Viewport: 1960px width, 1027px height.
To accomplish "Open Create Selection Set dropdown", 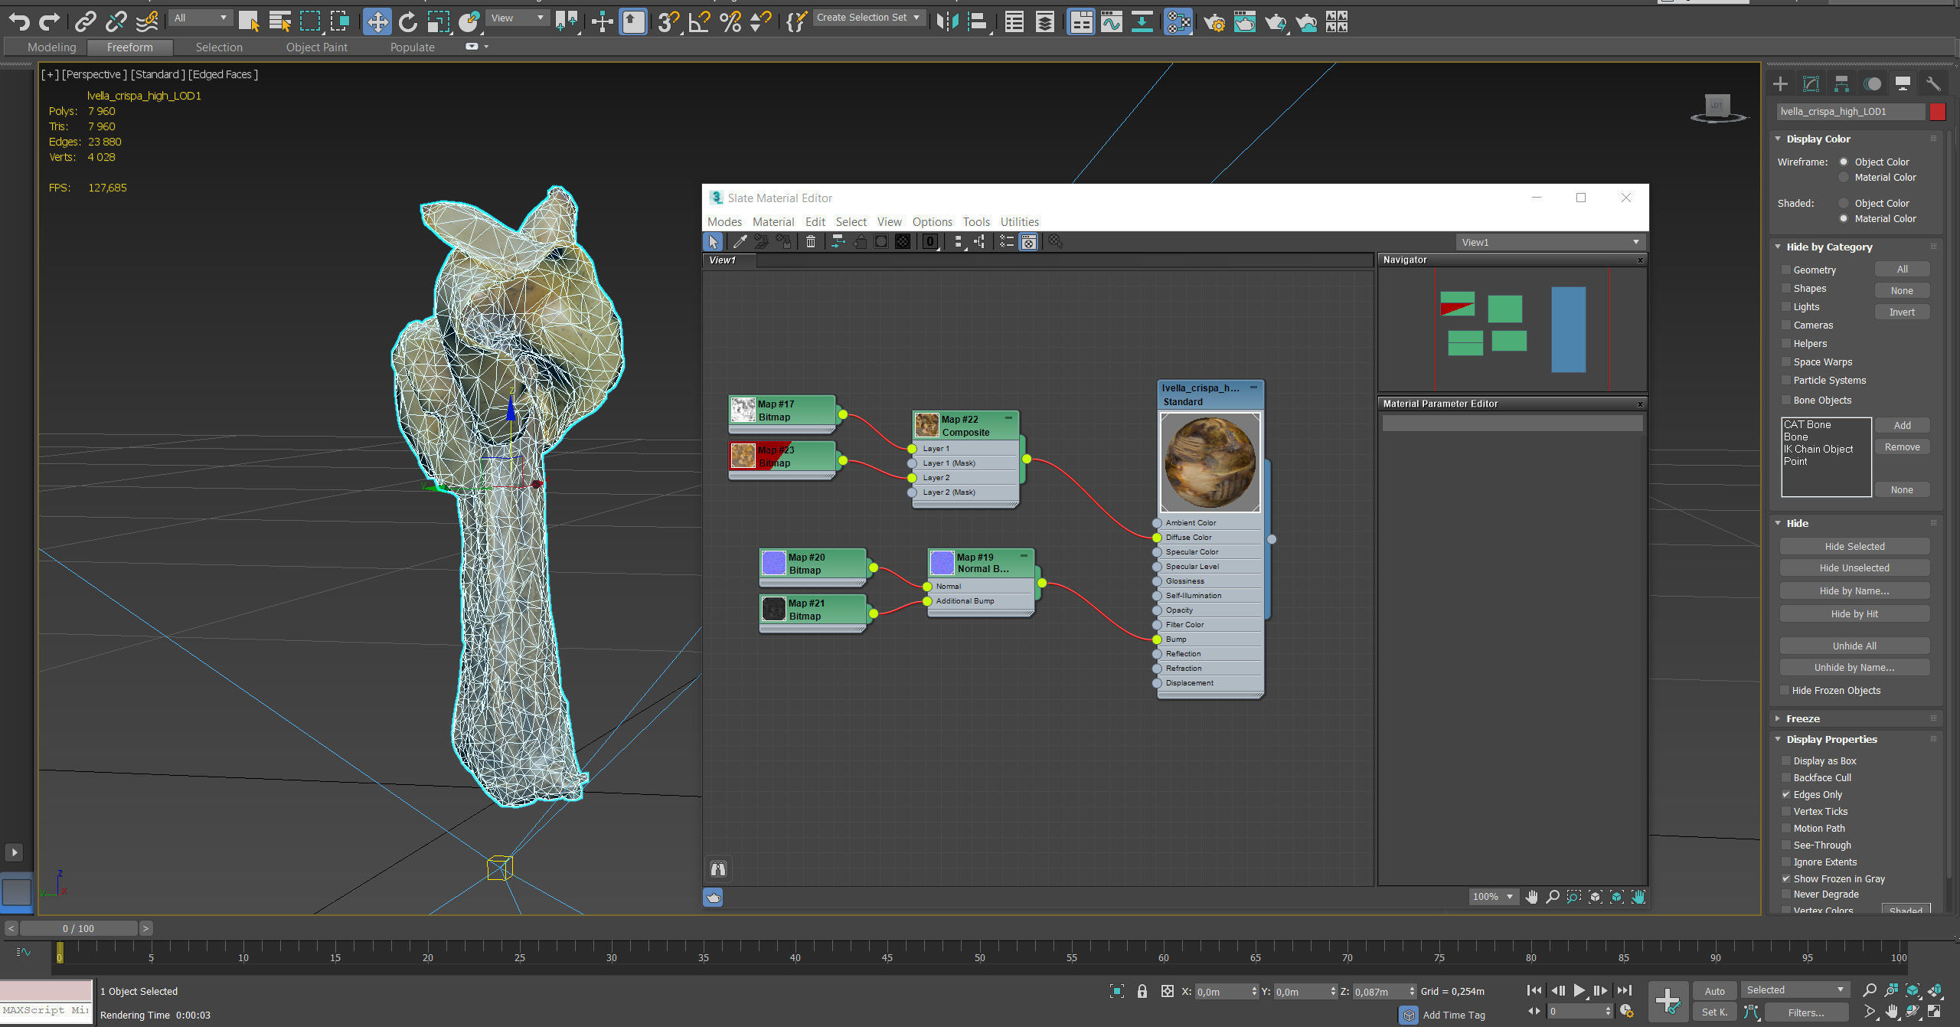I will (868, 18).
